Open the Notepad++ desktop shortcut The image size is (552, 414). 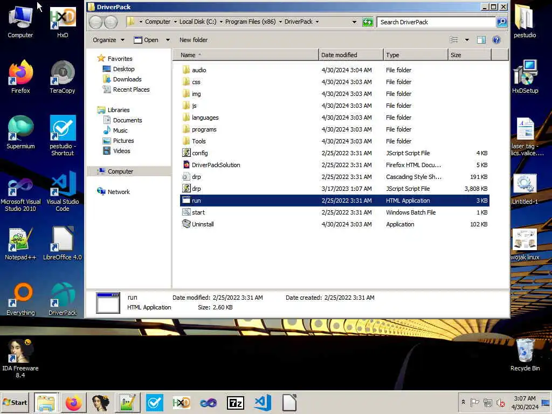click(x=20, y=244)
